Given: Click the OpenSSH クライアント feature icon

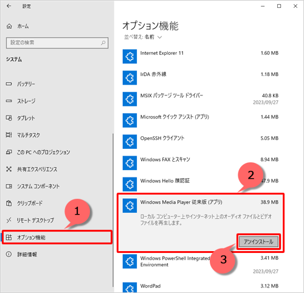Looking at the screenshot, I should (x=130, y=142).
